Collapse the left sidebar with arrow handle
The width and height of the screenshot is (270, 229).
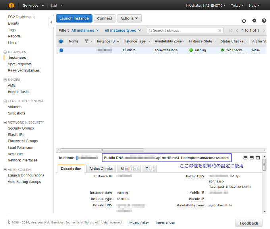(x=51, y=22)
